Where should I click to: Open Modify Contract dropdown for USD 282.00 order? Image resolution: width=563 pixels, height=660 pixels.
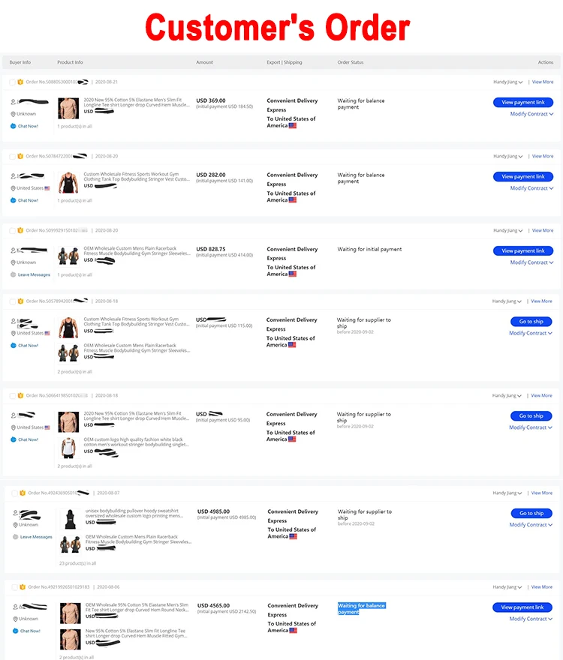coord(531,188)
